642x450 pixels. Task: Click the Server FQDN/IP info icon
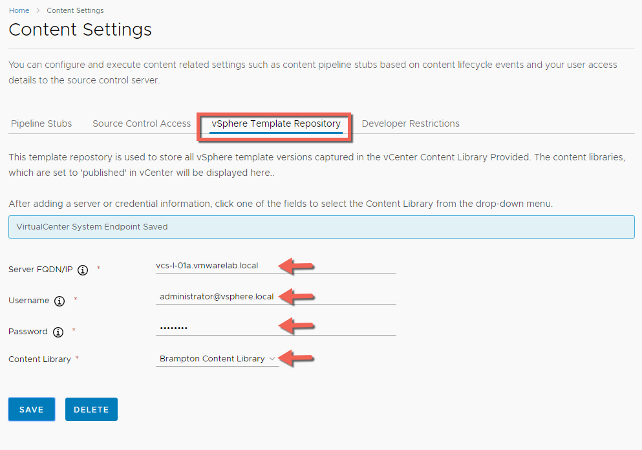pyautogui.click(x=83, y=270)
